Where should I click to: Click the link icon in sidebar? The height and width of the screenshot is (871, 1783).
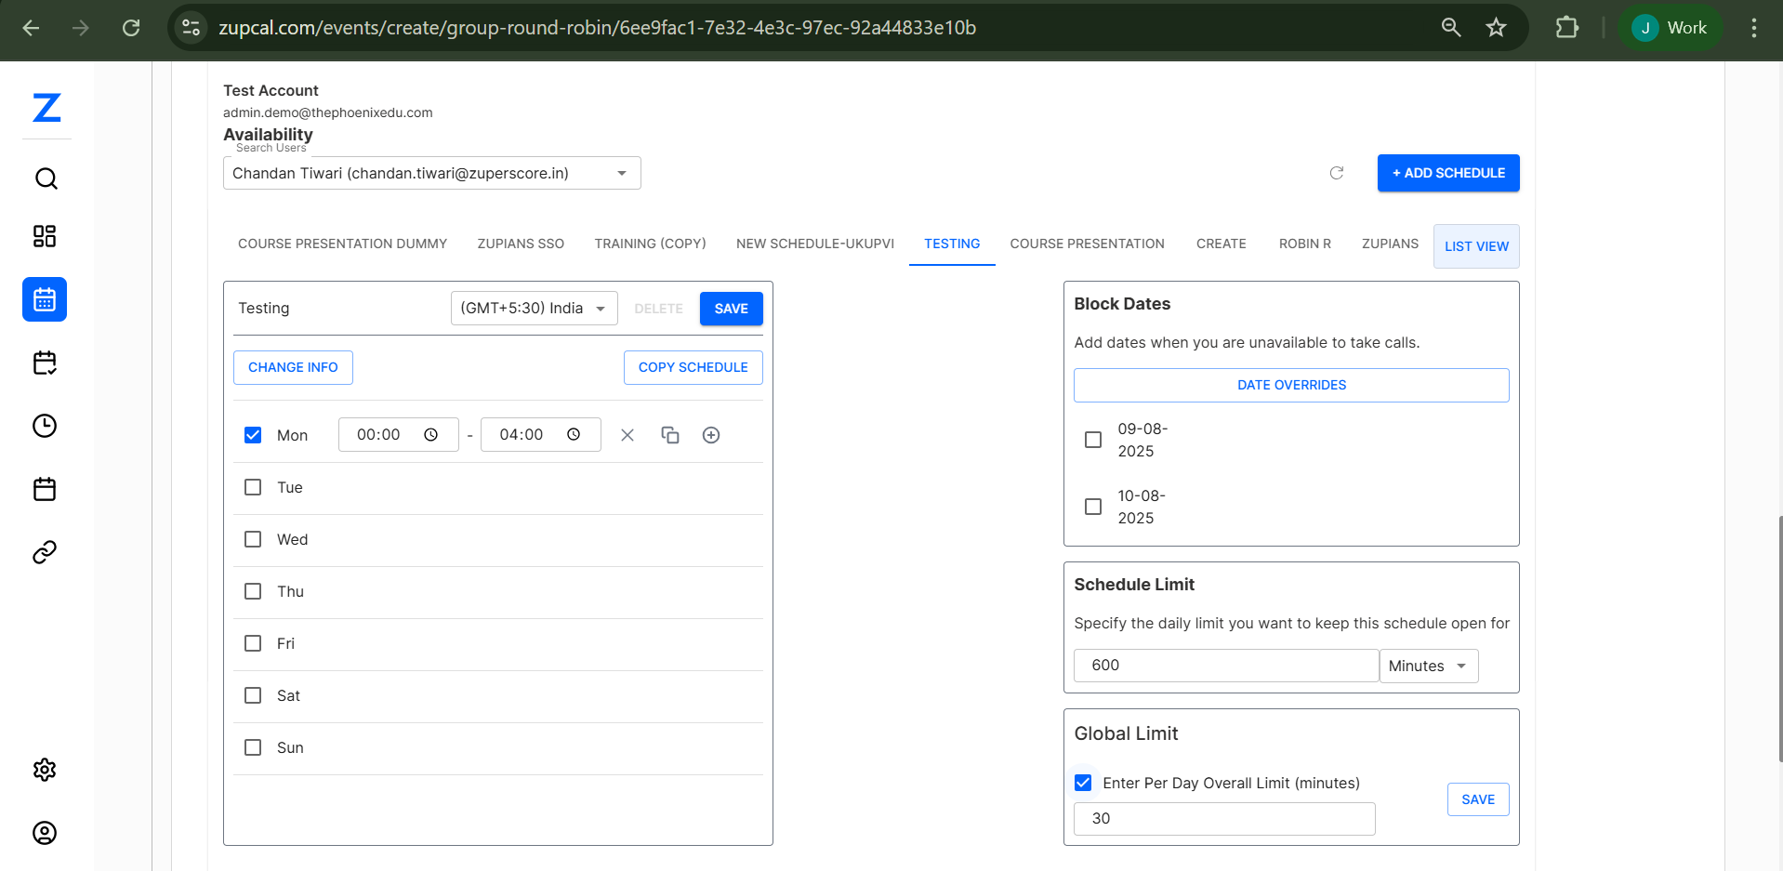45,552
